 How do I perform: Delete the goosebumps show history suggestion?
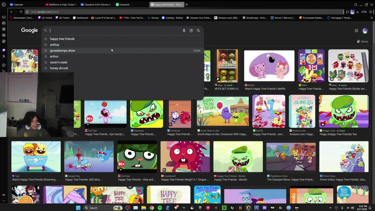pos(197,51)
